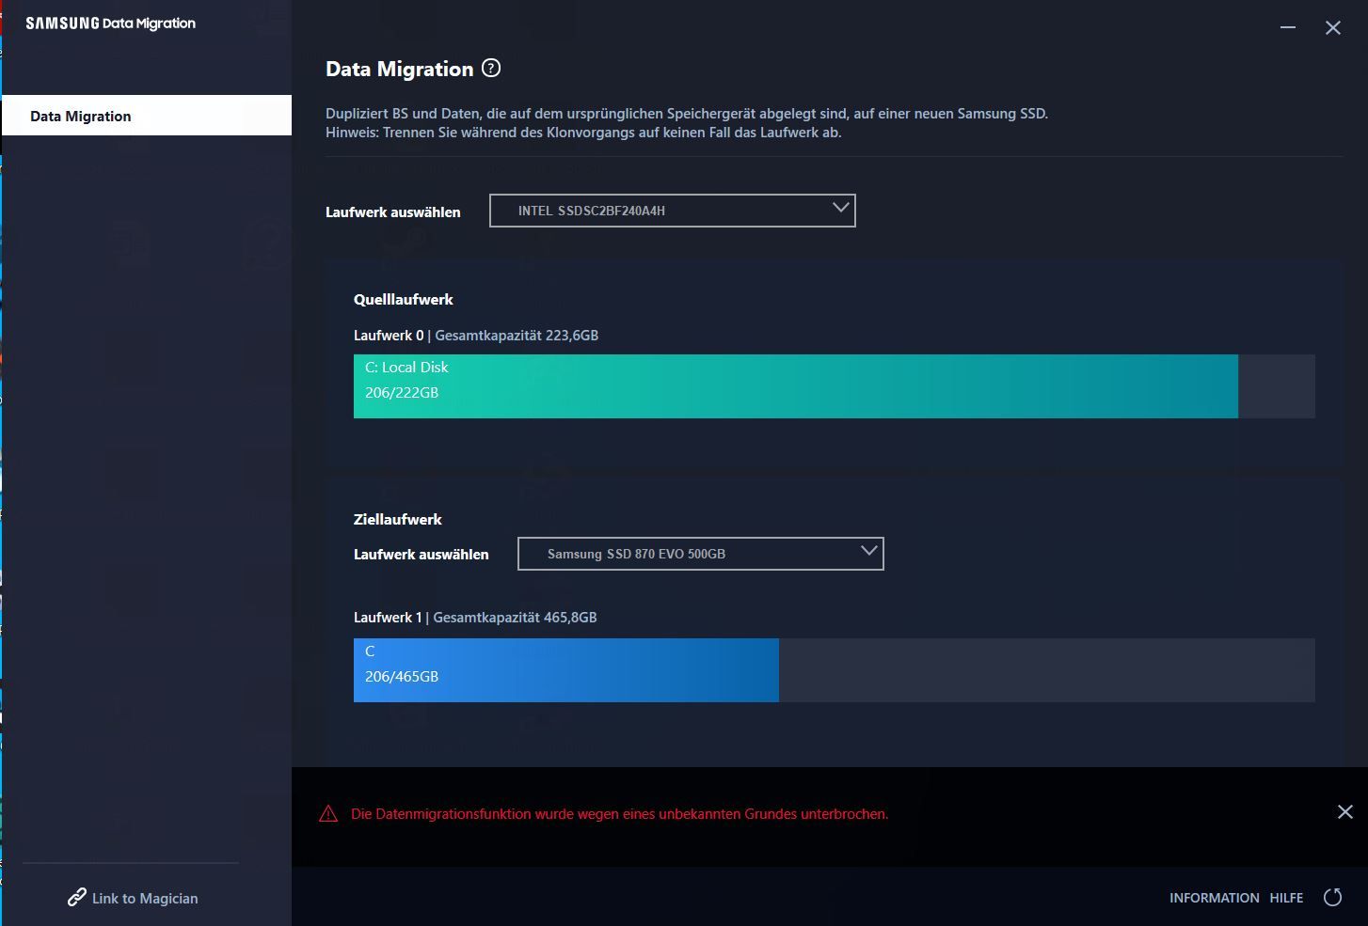Click the HILFE button

1286,898
